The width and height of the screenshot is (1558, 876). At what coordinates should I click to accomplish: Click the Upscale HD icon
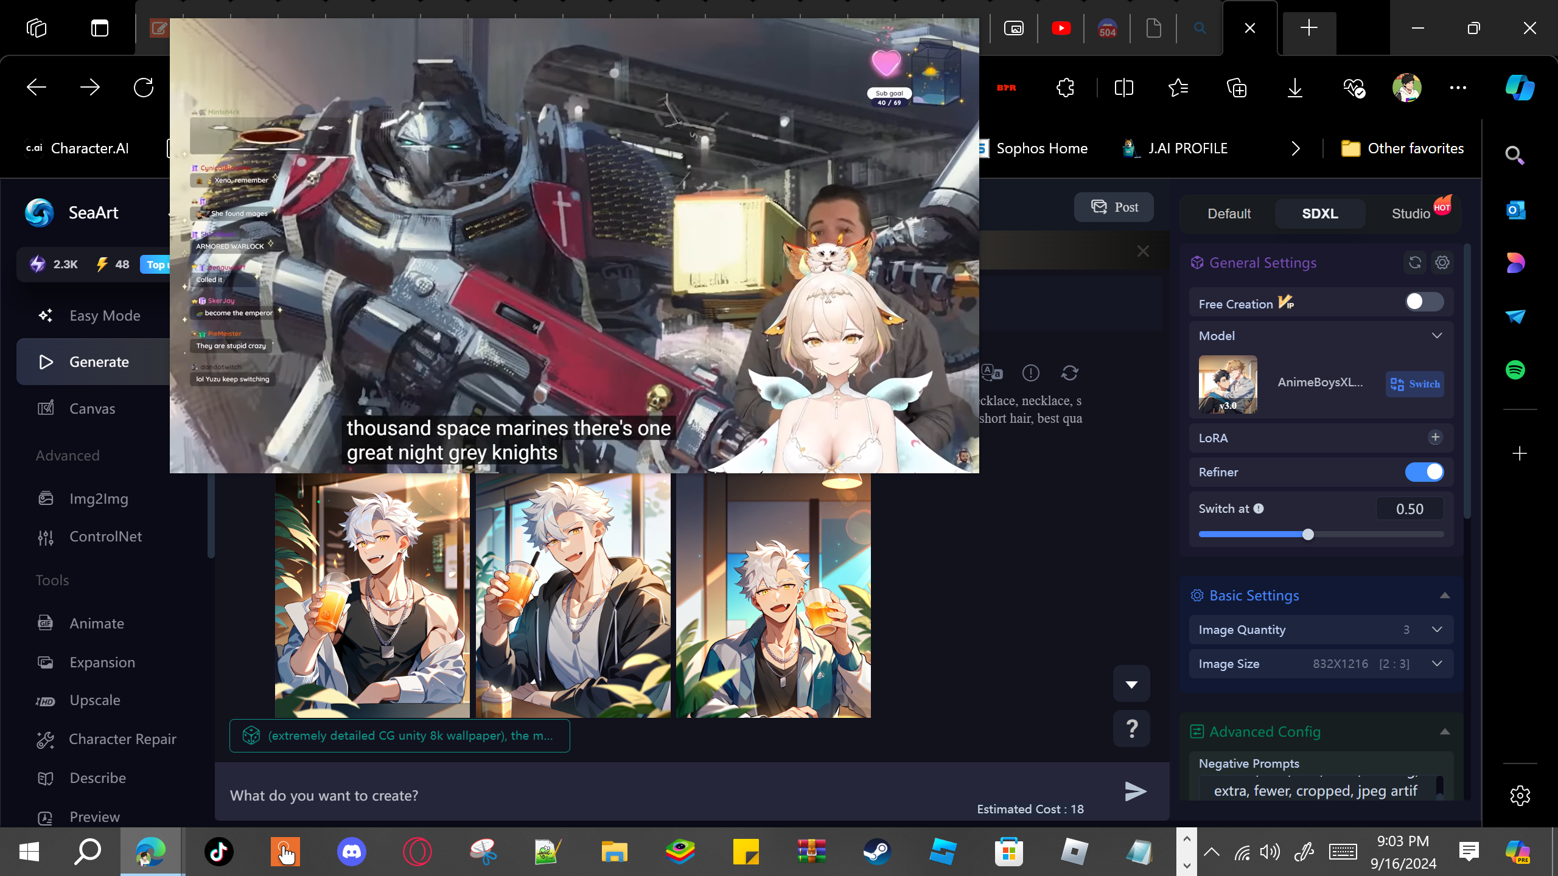[46, 701]
